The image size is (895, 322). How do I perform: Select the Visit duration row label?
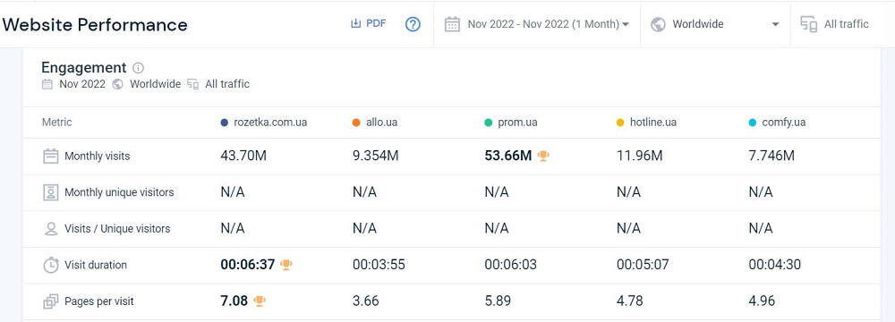(x=96, y=265)
